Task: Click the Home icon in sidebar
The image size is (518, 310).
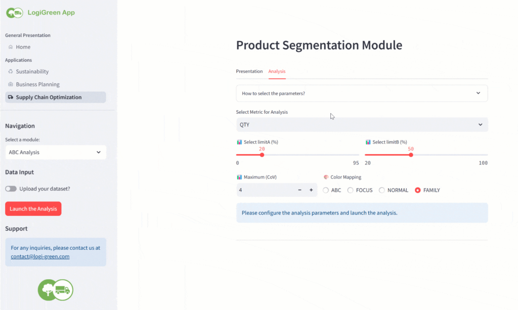Action: click(11, 47)
